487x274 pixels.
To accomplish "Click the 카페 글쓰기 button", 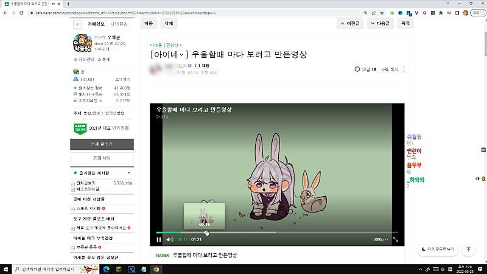I will [102, 144].
